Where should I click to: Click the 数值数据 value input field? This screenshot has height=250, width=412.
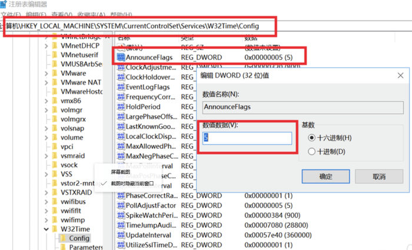pyautogui.click(x=247, y=138)
